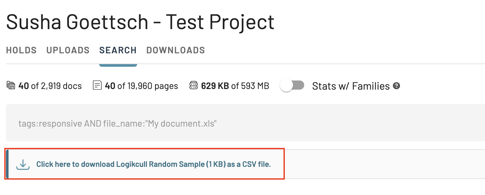
Task: Click the storage size database icon
Action: click(194, 86)
